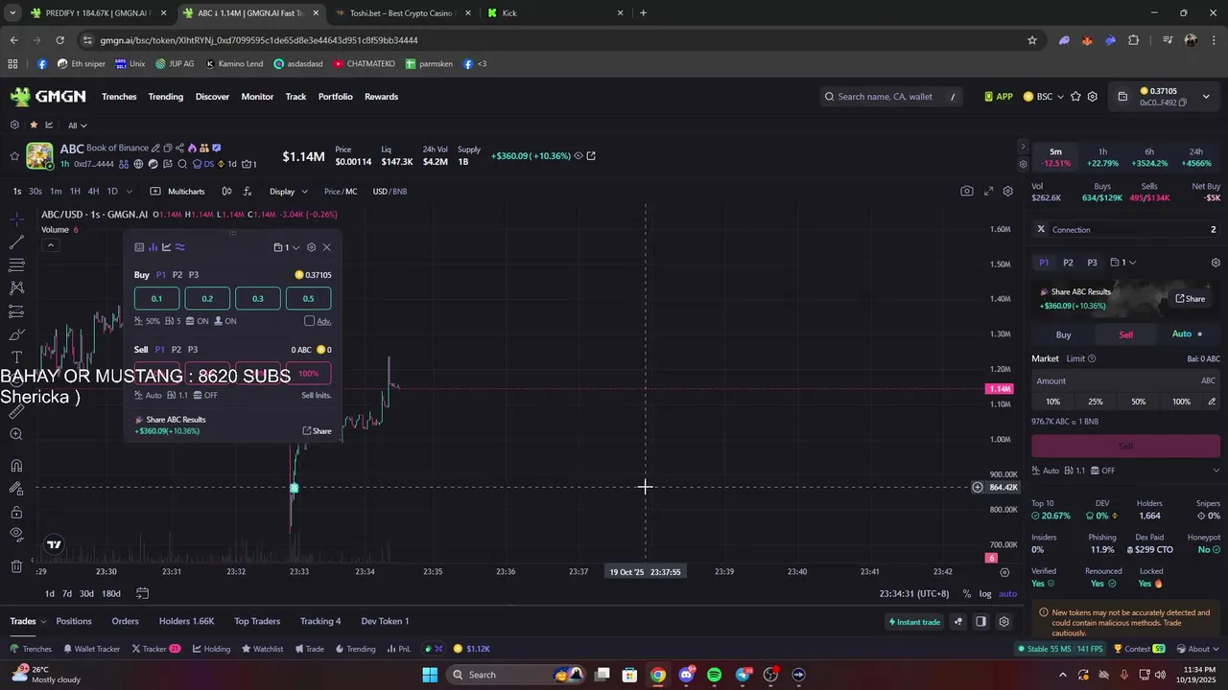Open the Display dropdown
1228x690 pixels.
(x=287, y=192)
